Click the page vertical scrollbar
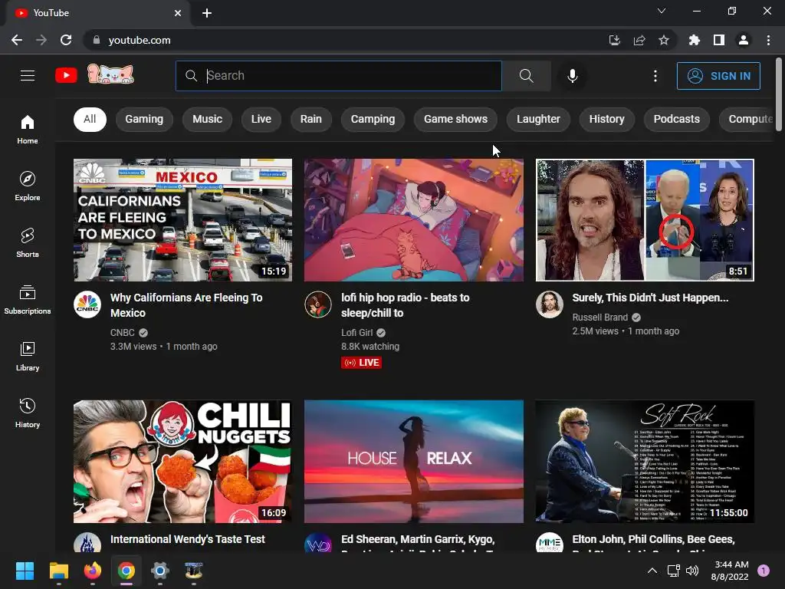This screenshot has width=785, height=589. (779, 94)
